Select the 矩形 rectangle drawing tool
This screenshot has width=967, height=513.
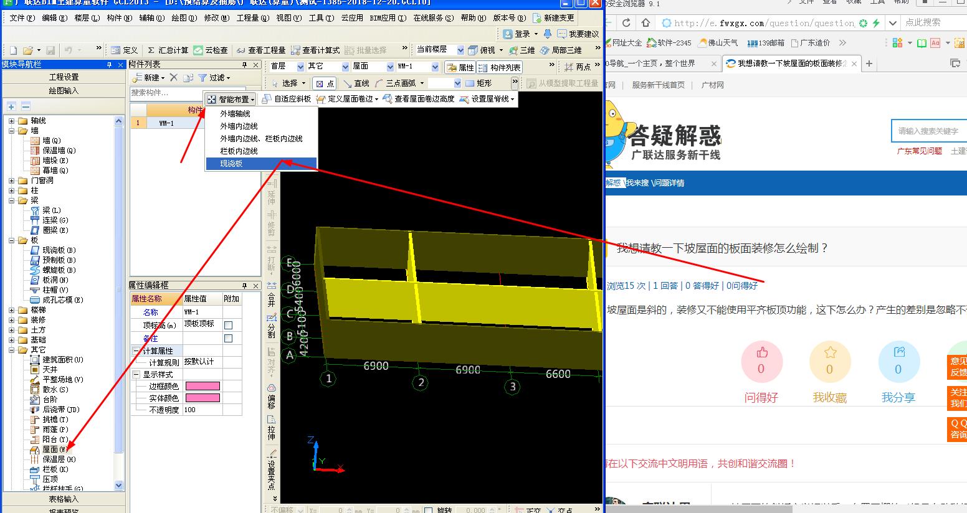coord(478,83)
